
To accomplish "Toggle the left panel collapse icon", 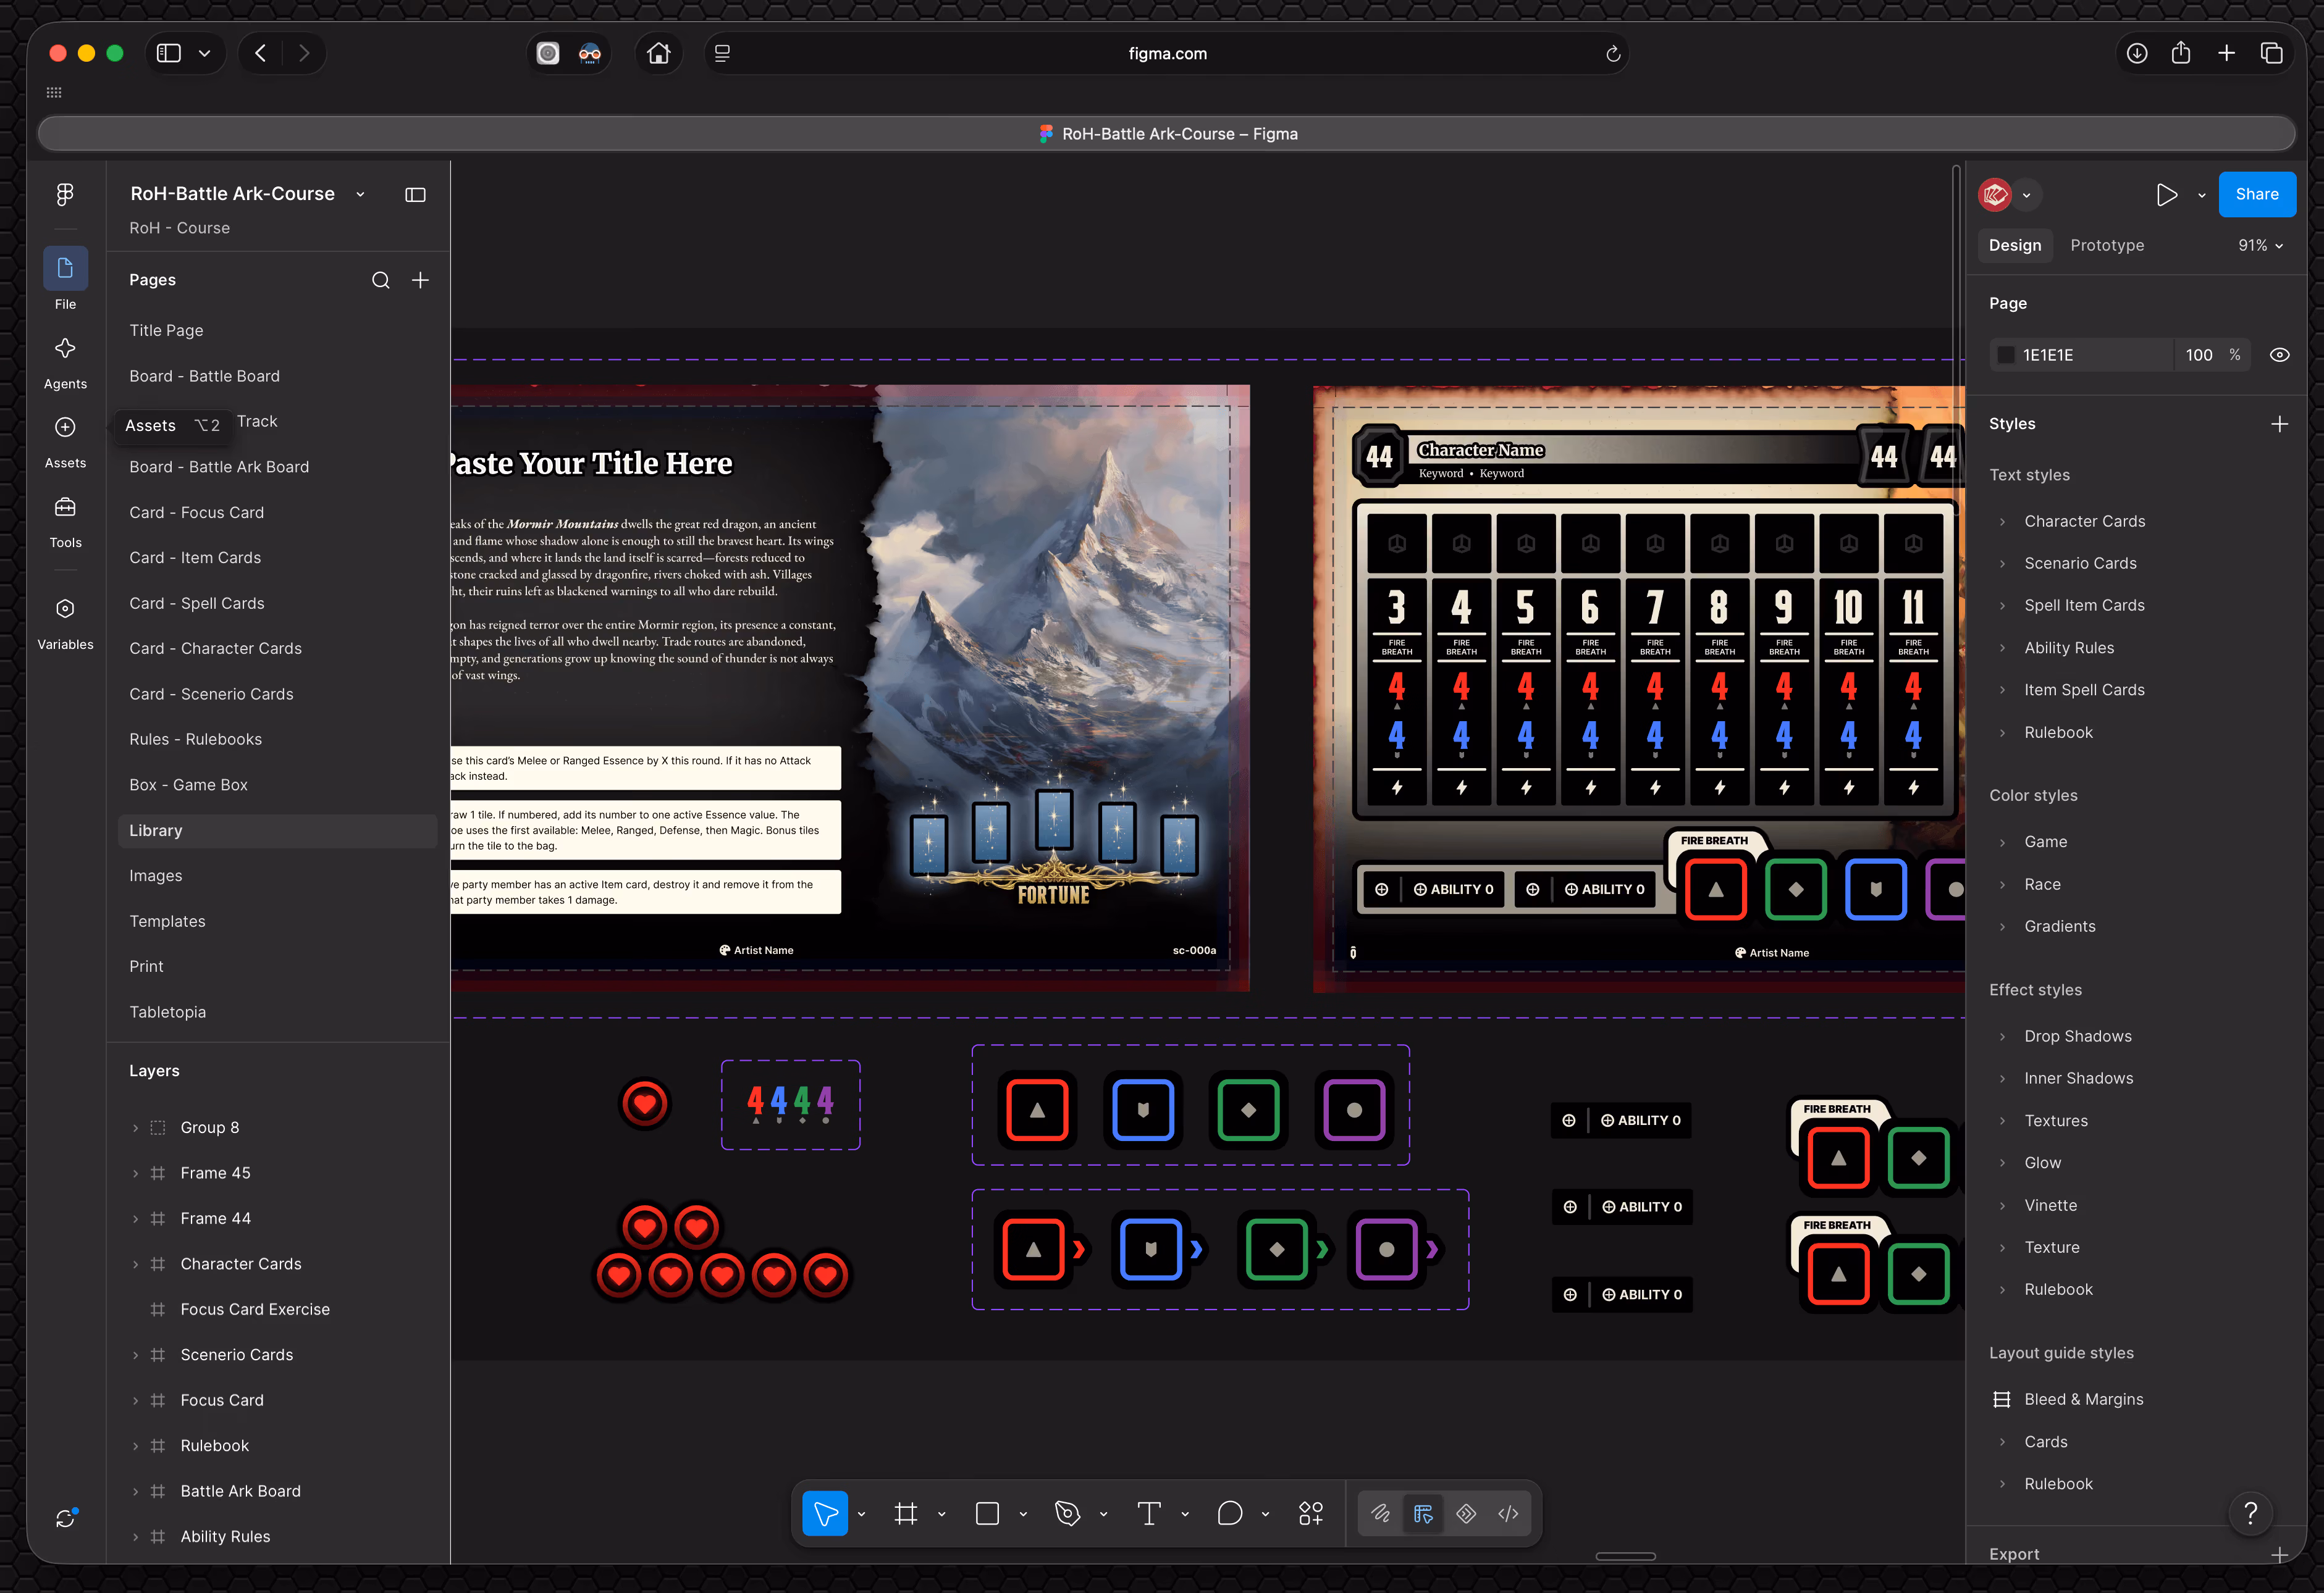I will click(415, 195).
